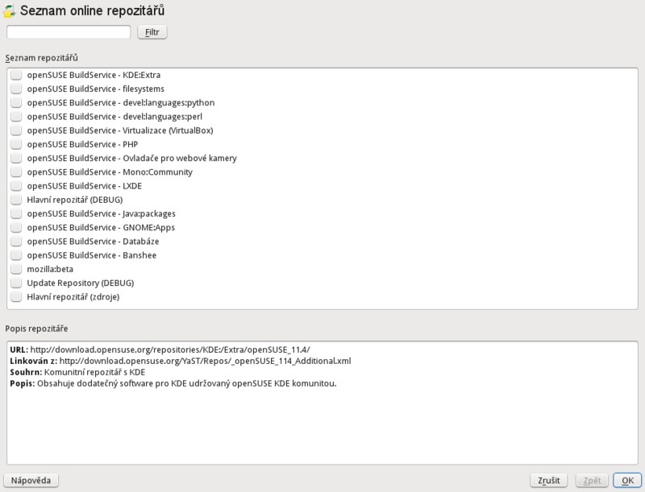The width and height of the screenshot is (645, 492).
Task: Select the 'openSUSE BuildService - Databáze' row text
Action: pyautogui.click(x=93, y=242)
